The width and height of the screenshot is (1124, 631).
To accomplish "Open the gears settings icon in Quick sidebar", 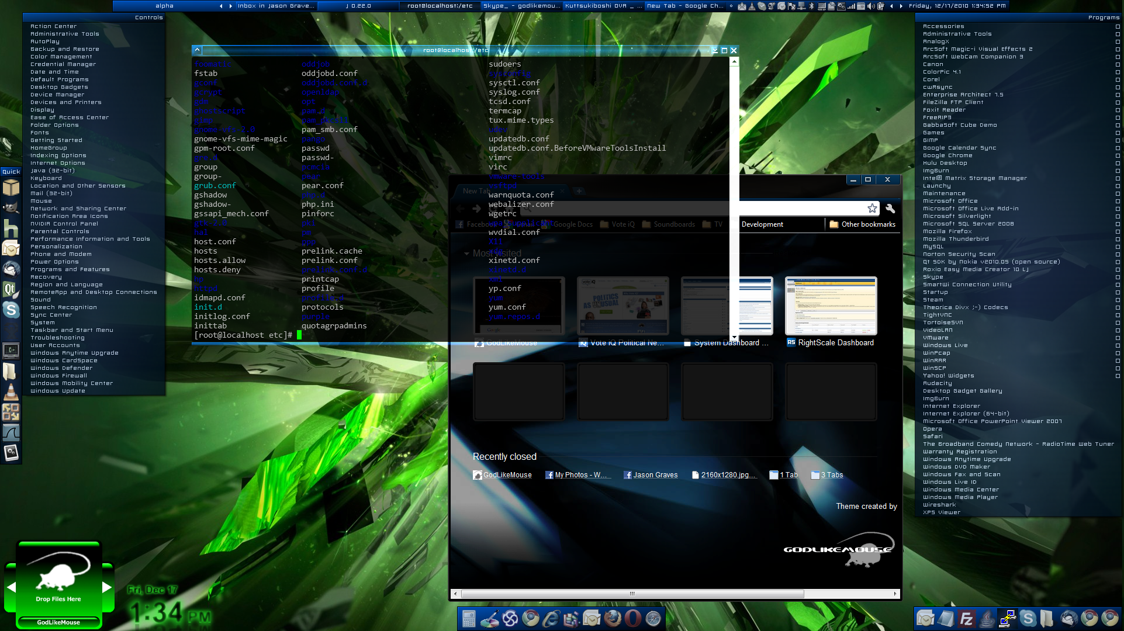I will tap(11, 453).
